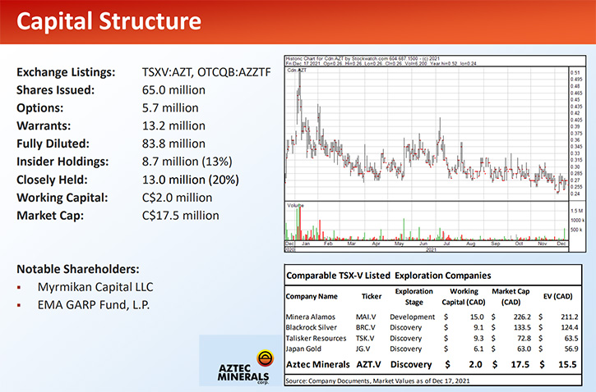Click the value '65.0 million'
596x392 pixels.
coord(173,90)
